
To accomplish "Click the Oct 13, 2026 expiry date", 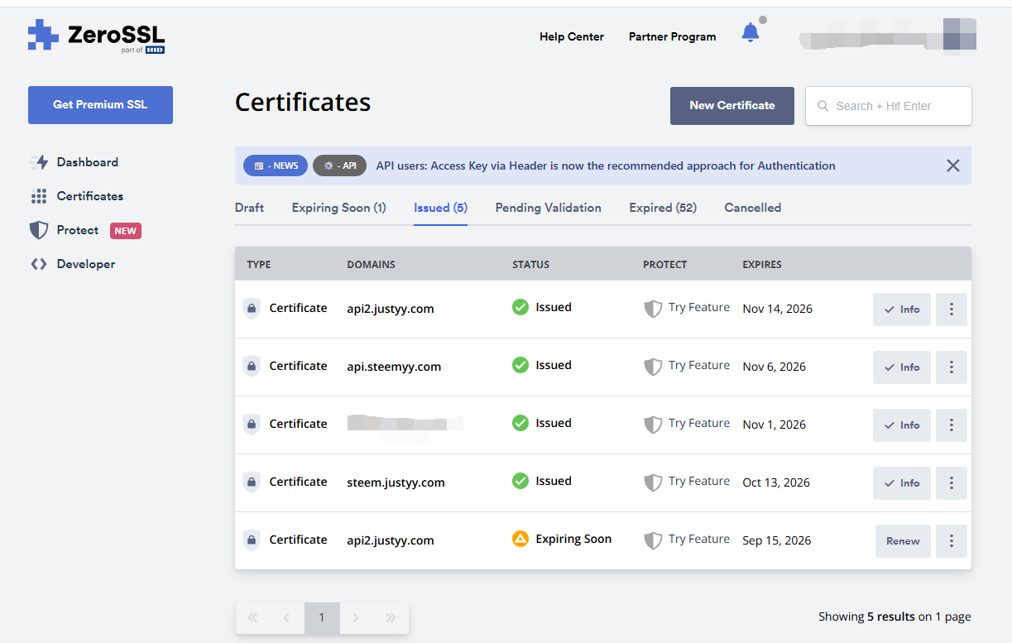I will 776,482.
